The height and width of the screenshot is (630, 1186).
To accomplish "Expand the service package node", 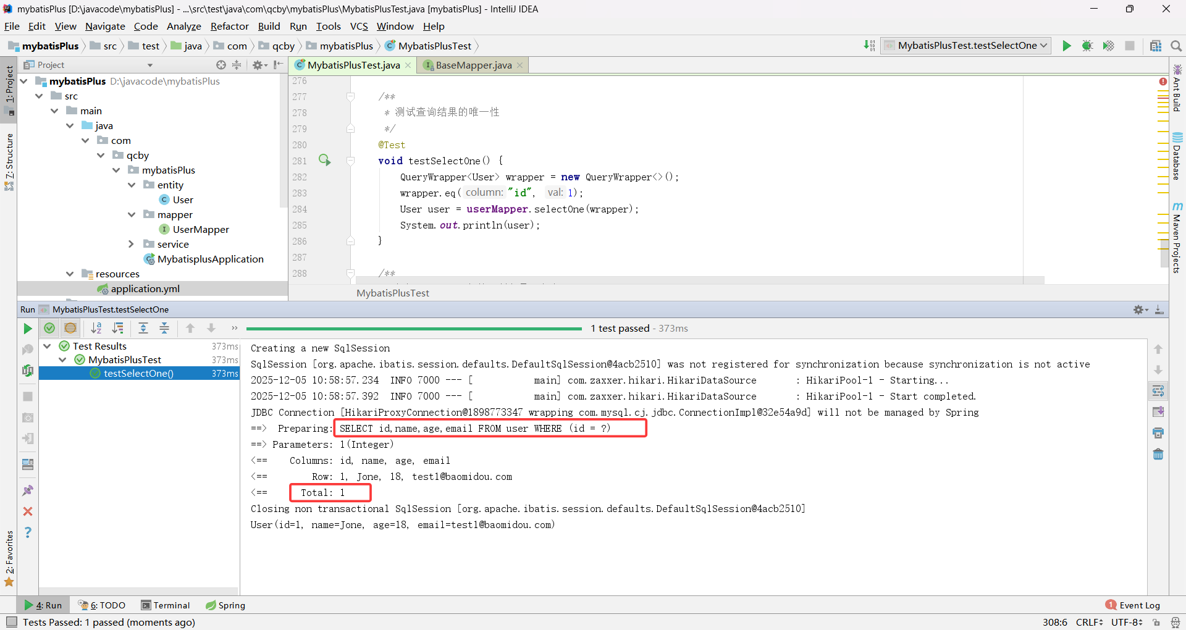I will pos(131,244).
